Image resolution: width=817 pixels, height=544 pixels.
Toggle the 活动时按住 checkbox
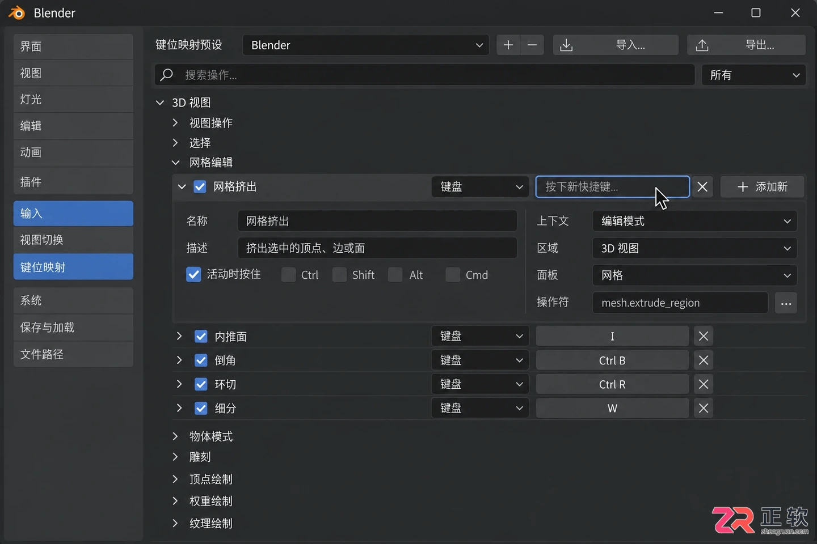pyautogui.click(x=193, y=275)
